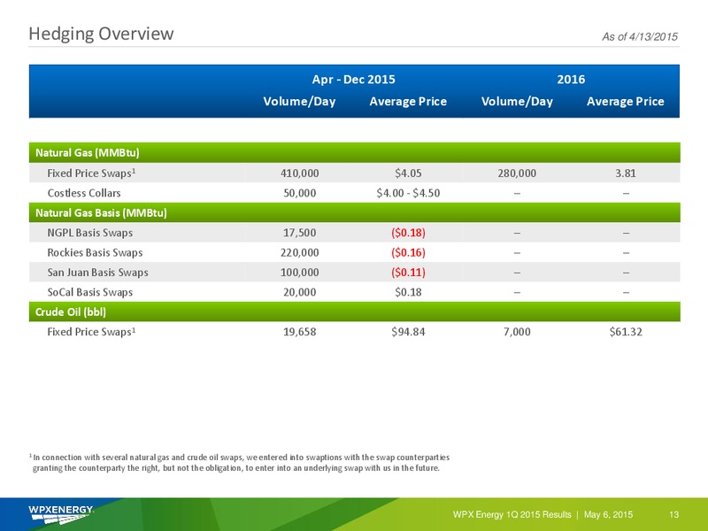Select the "Costless Collars" row label
Screen dimensions: 708x531
click(x=84, y=193)
